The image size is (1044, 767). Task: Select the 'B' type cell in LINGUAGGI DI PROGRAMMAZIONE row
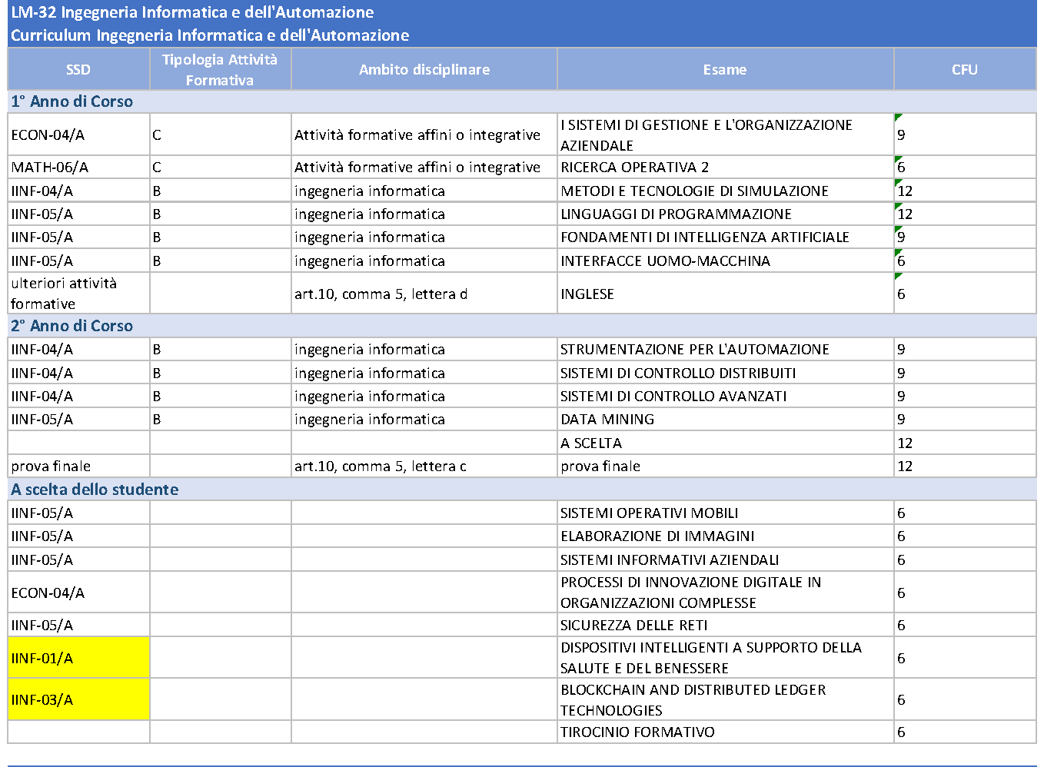coord(220,214)
